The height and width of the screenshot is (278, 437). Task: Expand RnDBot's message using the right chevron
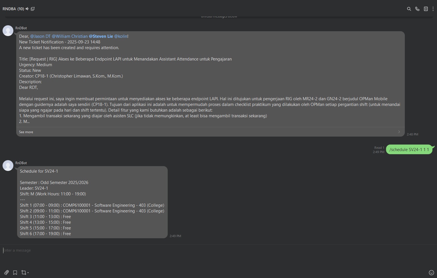(399, 132)
